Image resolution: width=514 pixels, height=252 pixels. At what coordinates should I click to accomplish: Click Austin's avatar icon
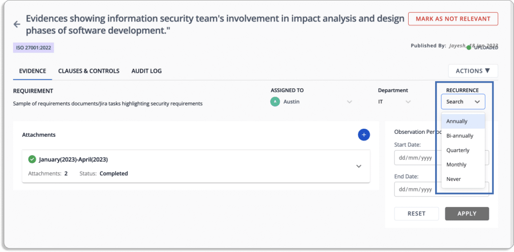(275, 102)
